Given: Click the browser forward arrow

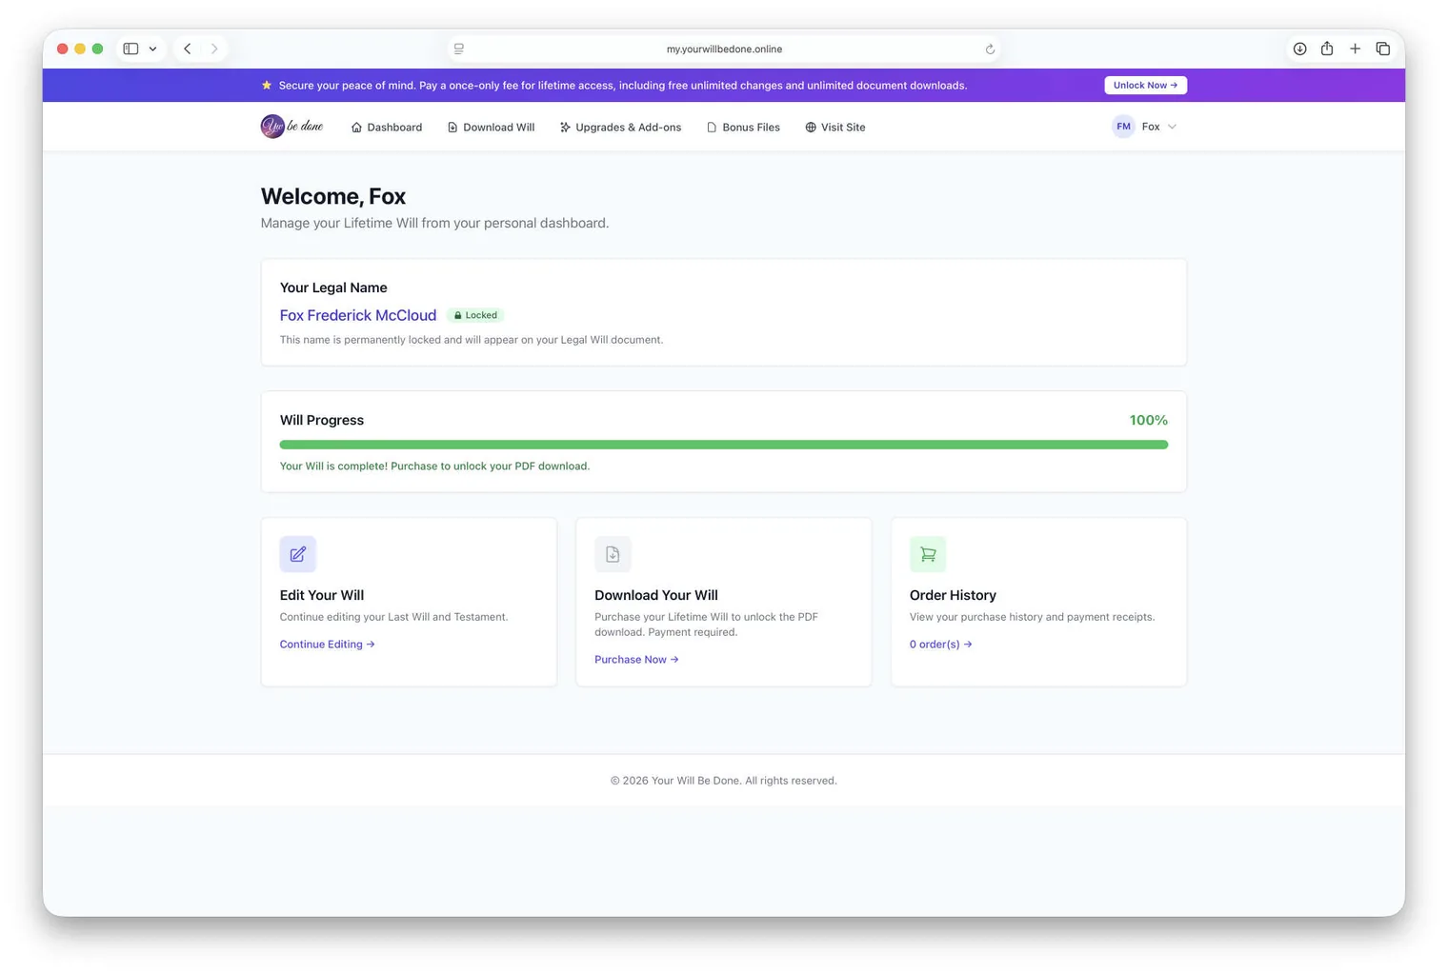Looking at the screenshot, I should click(x=214, y=49).
